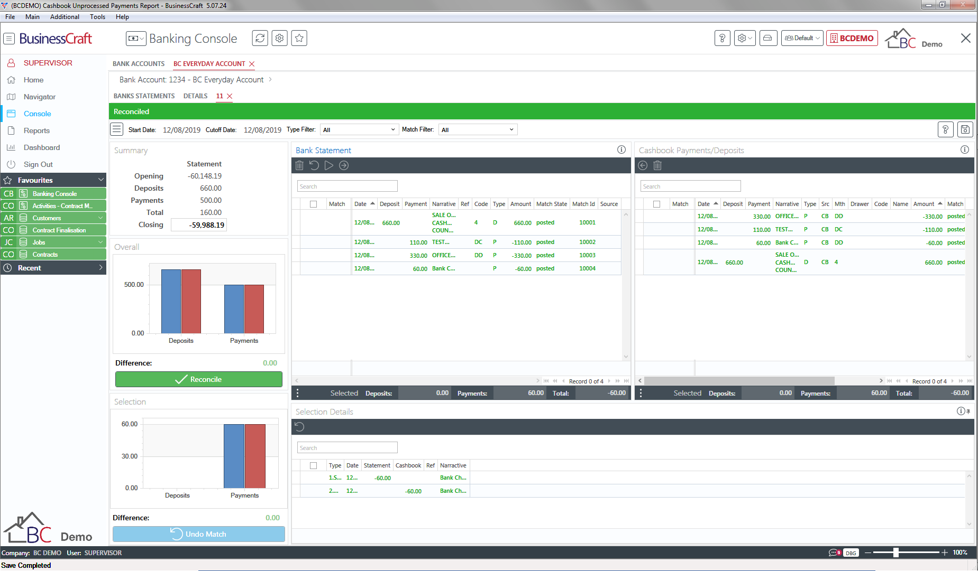Open the Bank Statement footer options dots
Viewport: 978px width, 571px height.
(x=298, y=393)
